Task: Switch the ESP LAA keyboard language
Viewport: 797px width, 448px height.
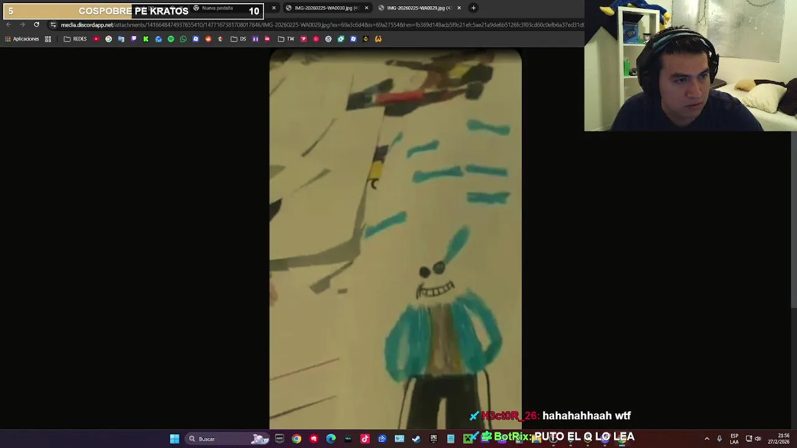Action: [734, 439]
